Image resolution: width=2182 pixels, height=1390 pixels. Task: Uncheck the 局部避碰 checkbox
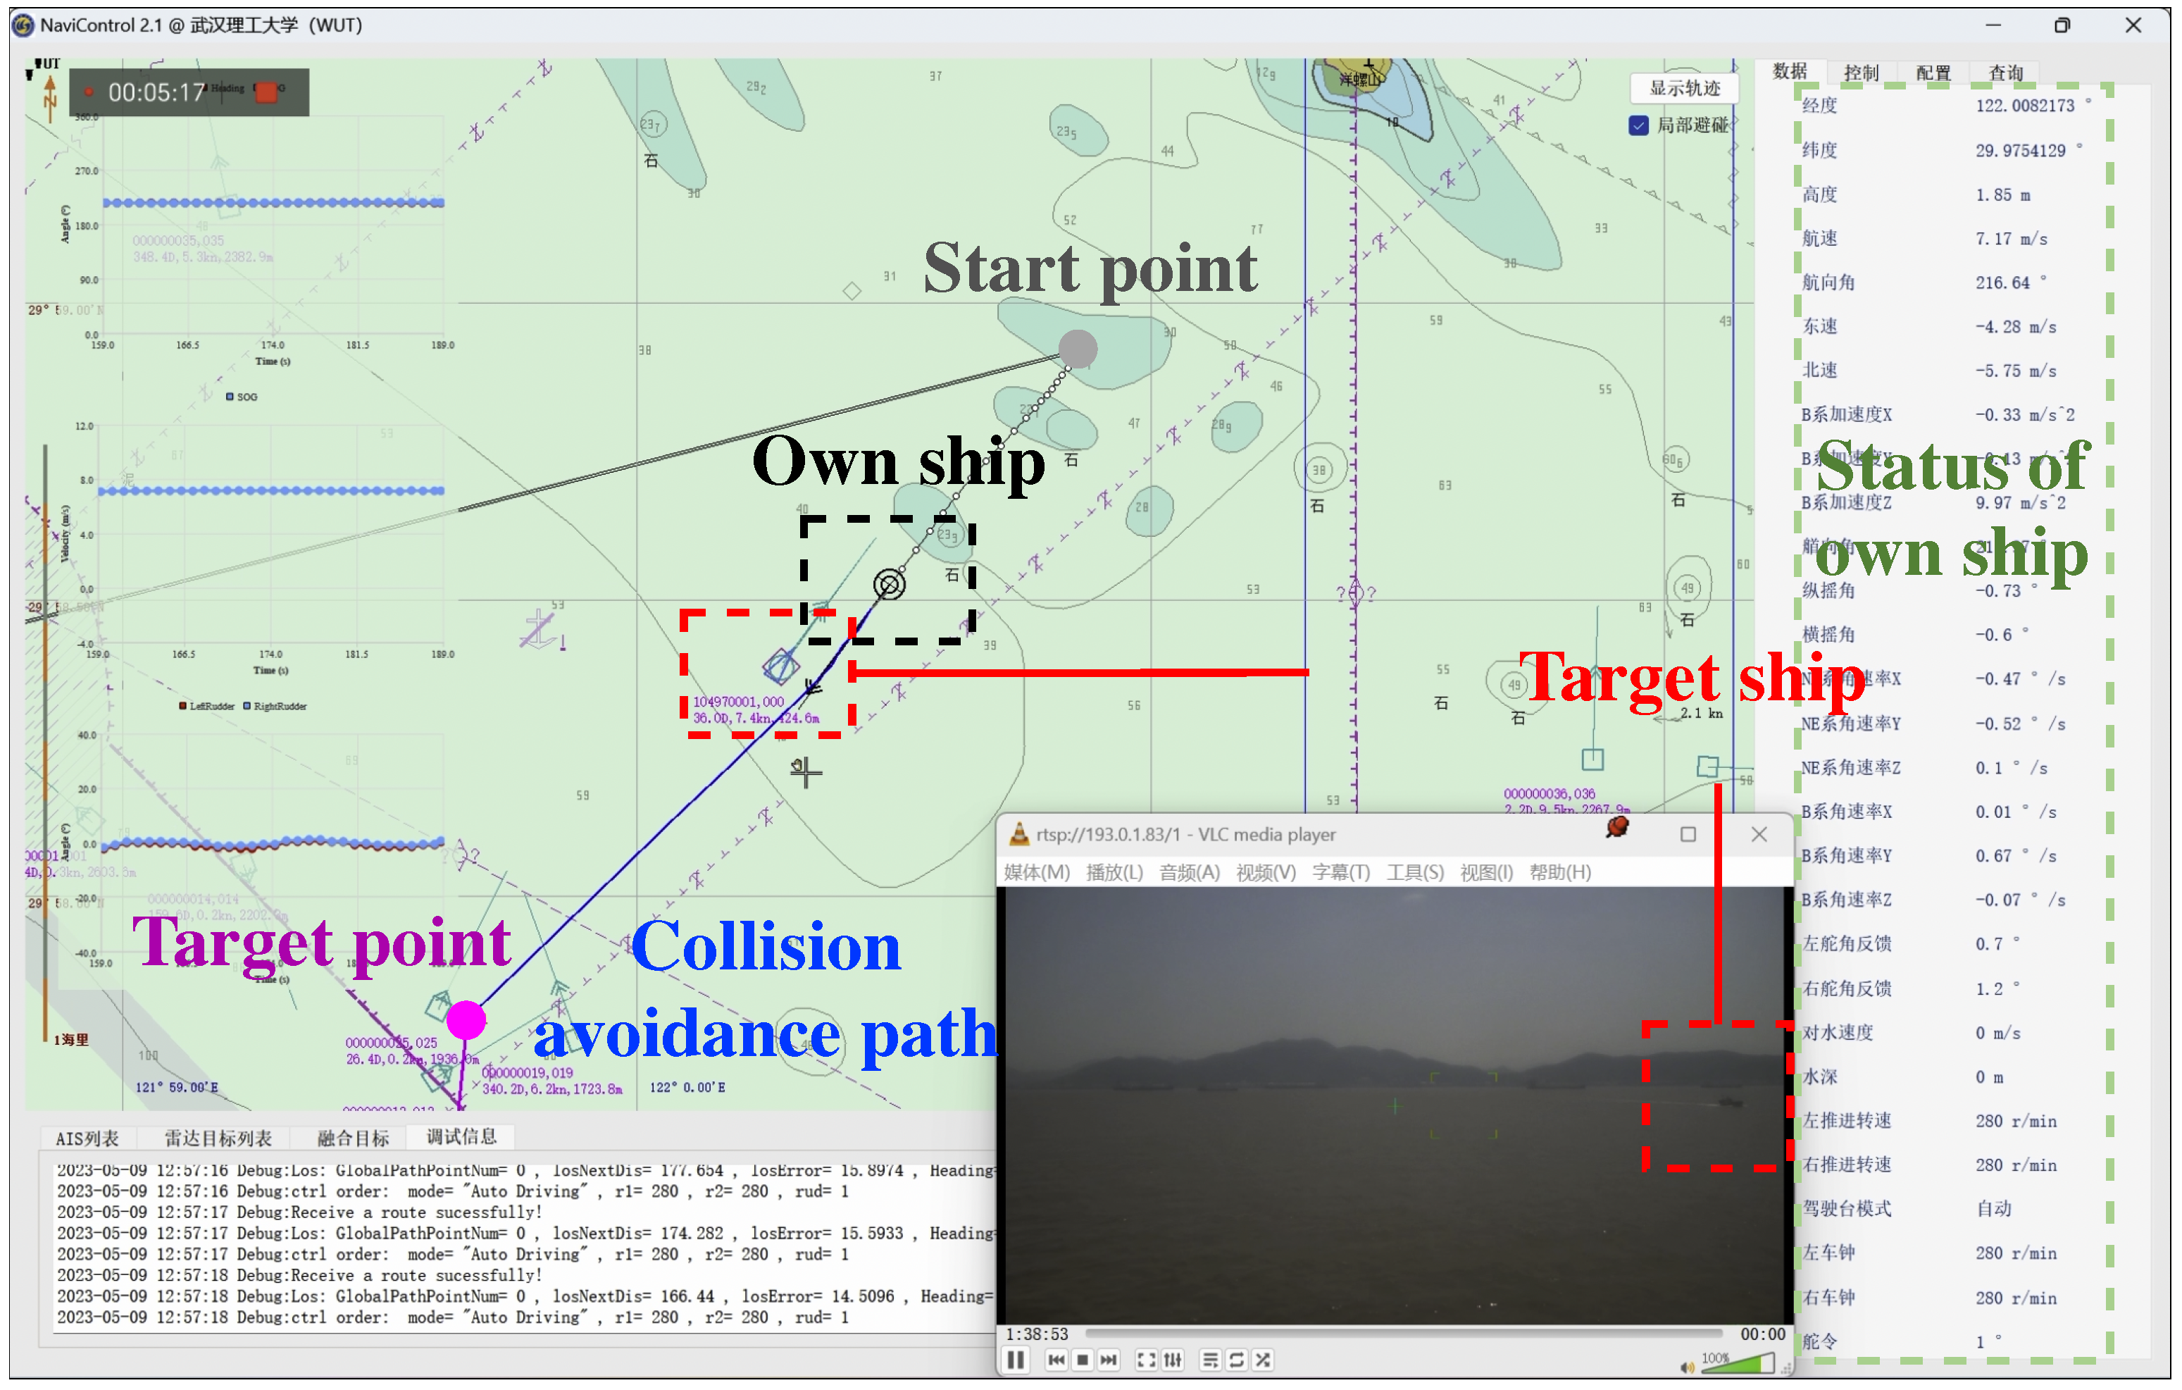pos(1638,126)
